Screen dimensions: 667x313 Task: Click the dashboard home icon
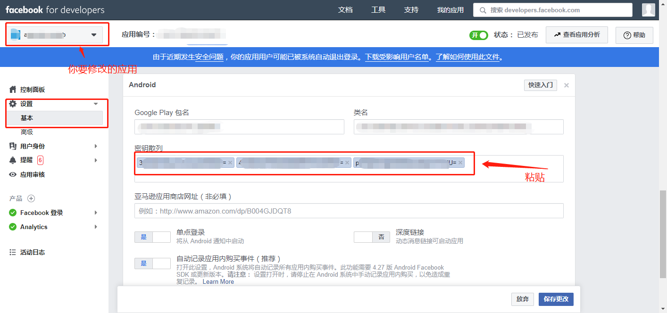[13, 90]
